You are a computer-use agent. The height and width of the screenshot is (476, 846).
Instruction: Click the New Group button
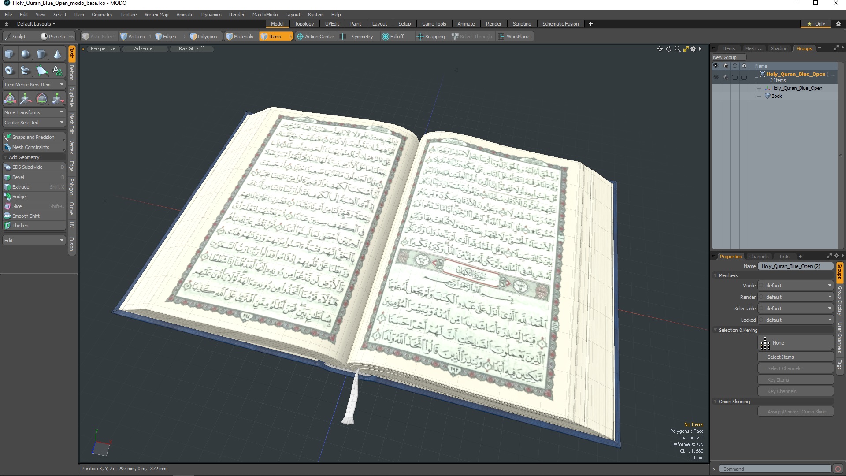(728, 57)
